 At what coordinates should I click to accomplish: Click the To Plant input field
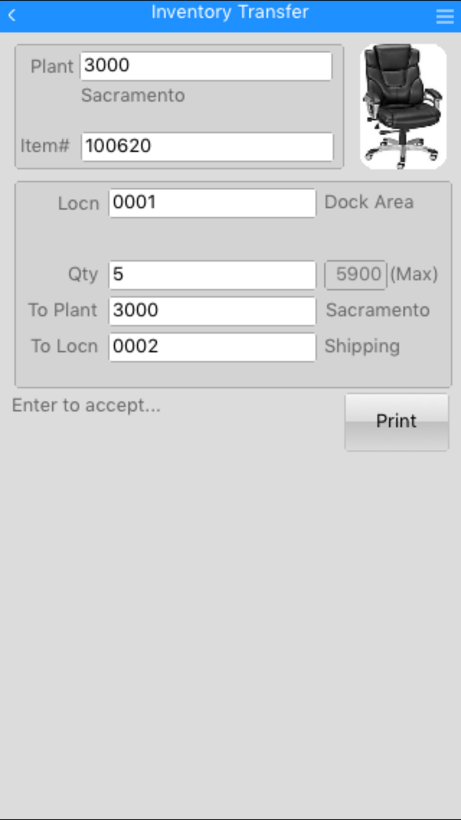coord(213,311)
